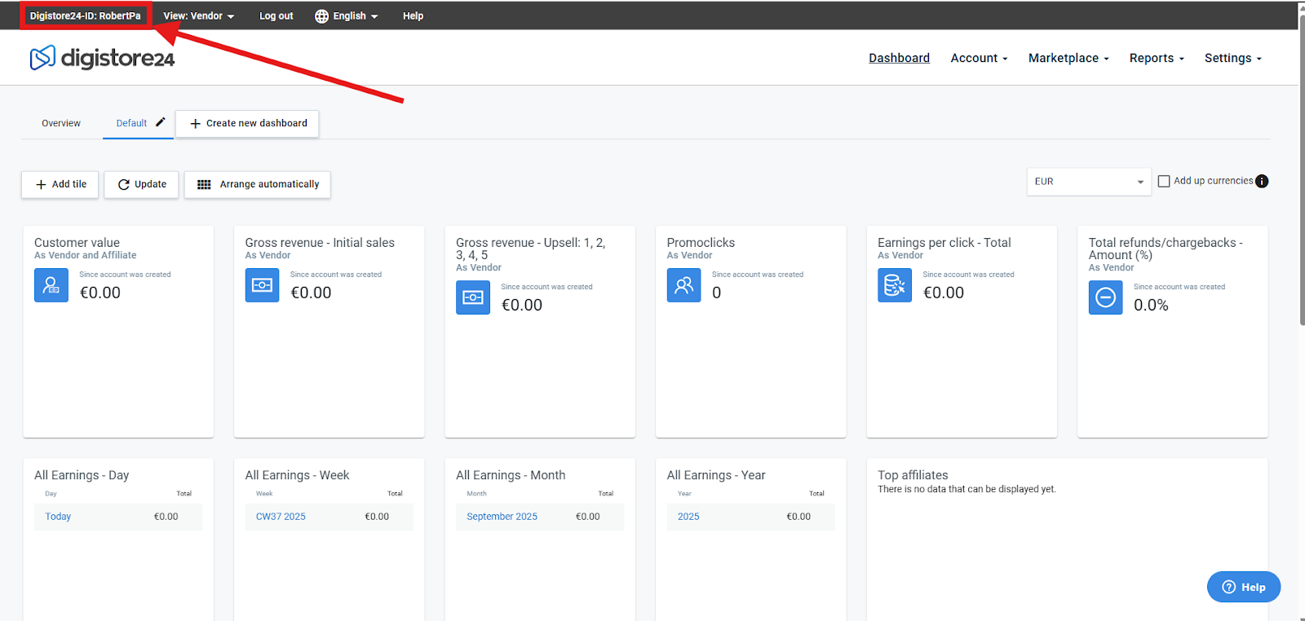Click the 0.0% refunds value
Screen dimensions: 1305x621
(x=1151, y=306)
